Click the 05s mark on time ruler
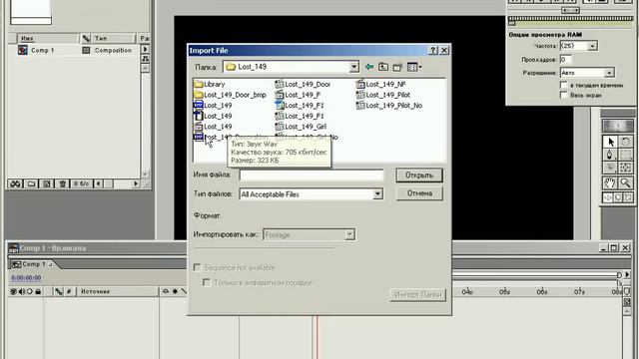Image resolution: width=639 pixels, height=359 pixels. pos(504,292)
